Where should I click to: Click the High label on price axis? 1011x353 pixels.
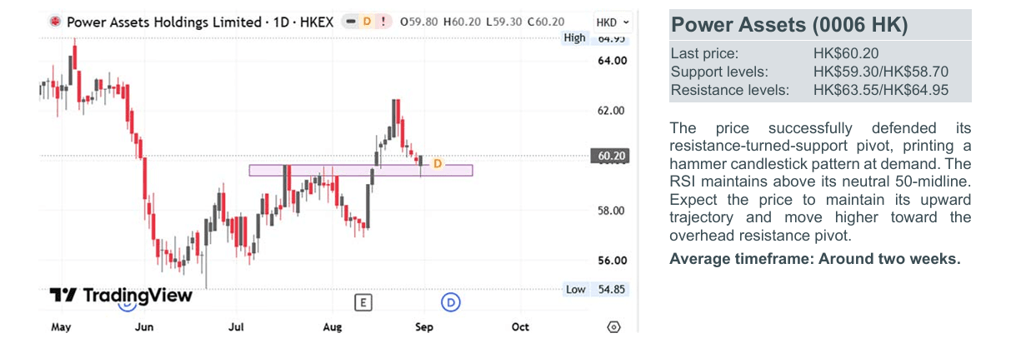pos(575,38)
